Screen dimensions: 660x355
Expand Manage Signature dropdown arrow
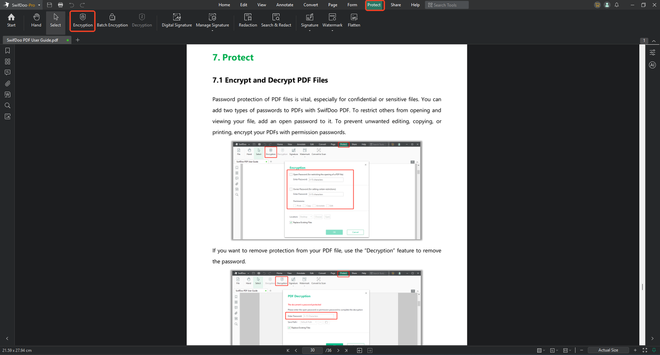[212, 30]
